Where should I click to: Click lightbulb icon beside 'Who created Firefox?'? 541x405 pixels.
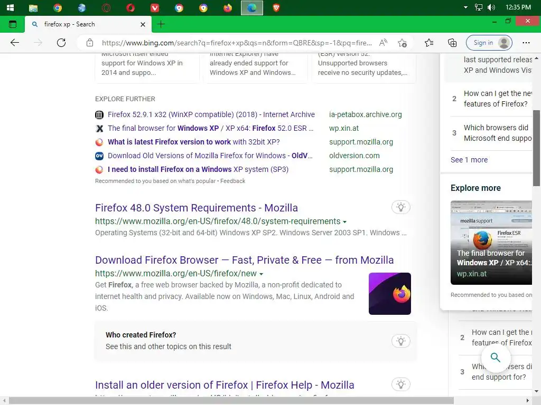coord(400,341)
